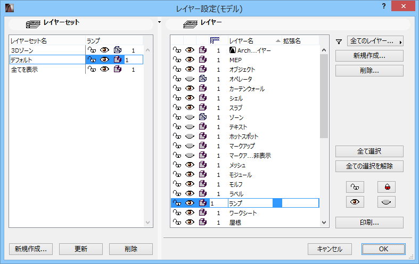Viewport: 419px width, 264px height.
Task: Click lock icon in 3Dゾーン layer set
Action: pos(92,50)
